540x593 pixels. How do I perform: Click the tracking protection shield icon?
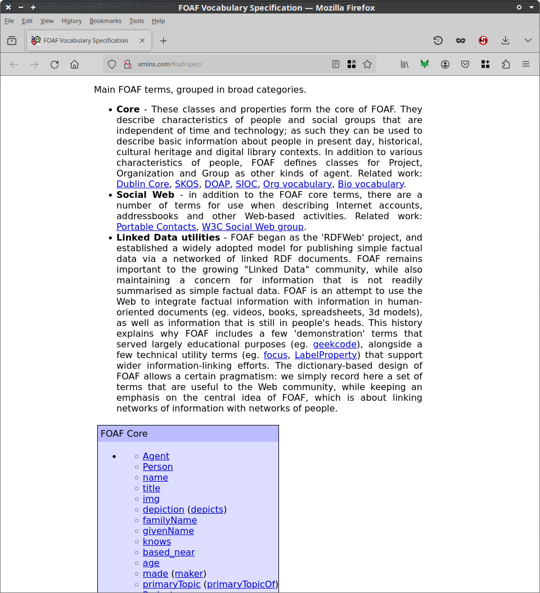point(112,65)
